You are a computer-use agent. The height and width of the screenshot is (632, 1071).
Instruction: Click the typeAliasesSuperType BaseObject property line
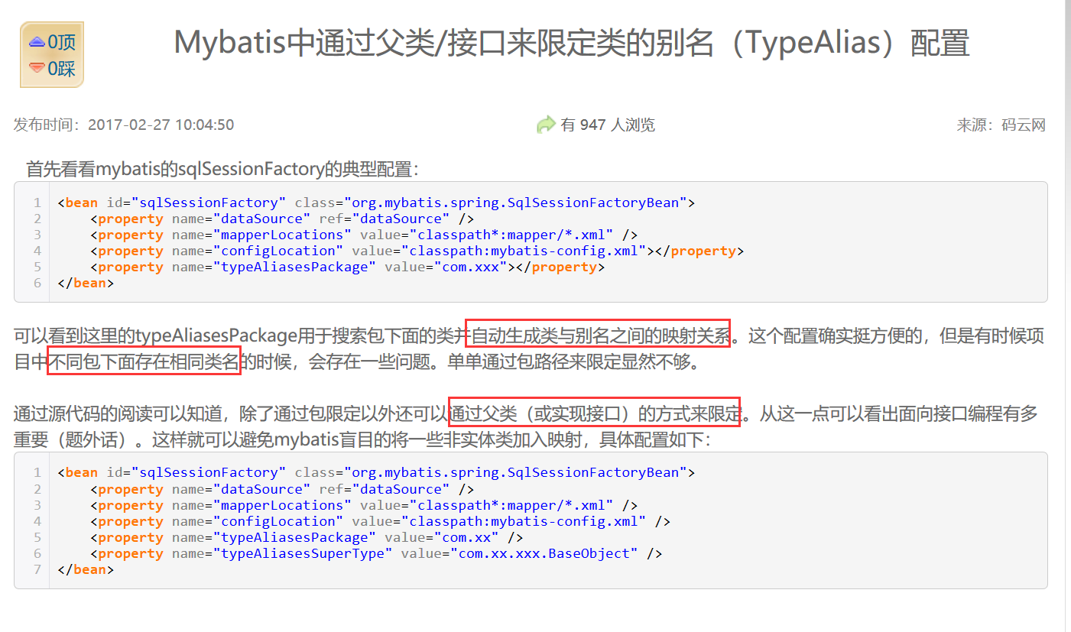(x=376, y=553)
